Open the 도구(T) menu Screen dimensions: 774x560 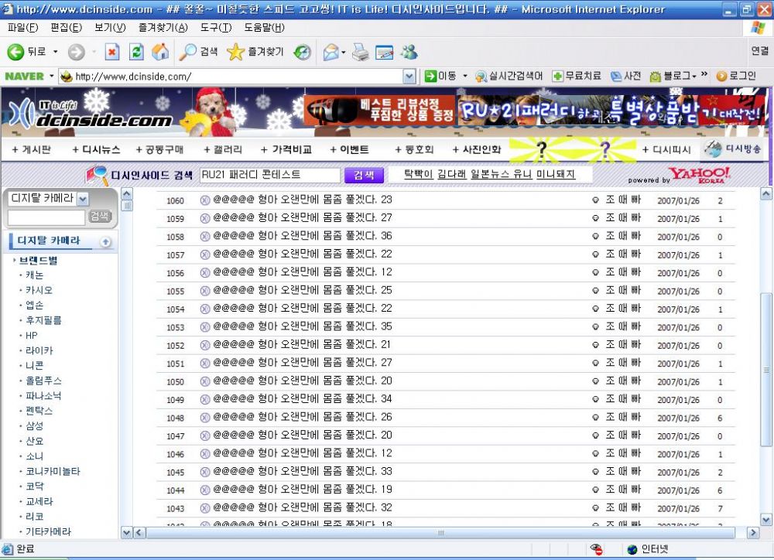pyautogui.click(x=215, y=28)
